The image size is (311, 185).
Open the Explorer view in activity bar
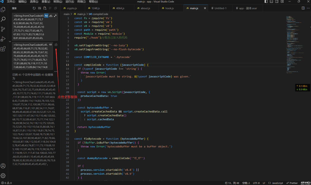(3, 9)
